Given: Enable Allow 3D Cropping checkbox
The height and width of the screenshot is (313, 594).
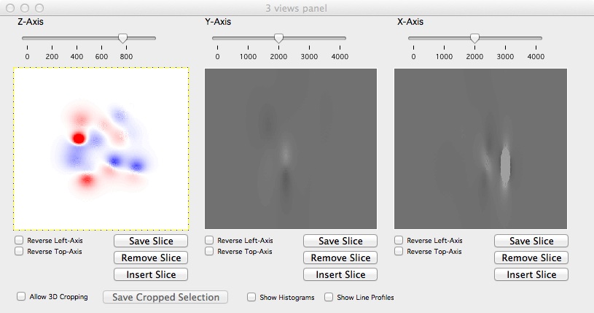Looking at the screenshot, I should [23, 297].
